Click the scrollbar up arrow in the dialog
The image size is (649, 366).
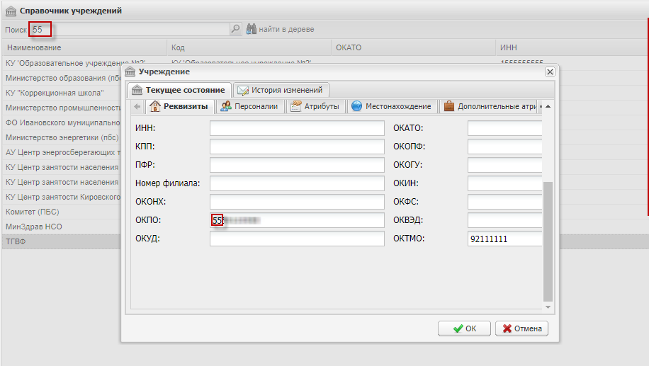pyautogui.click(x=548, y=106)
